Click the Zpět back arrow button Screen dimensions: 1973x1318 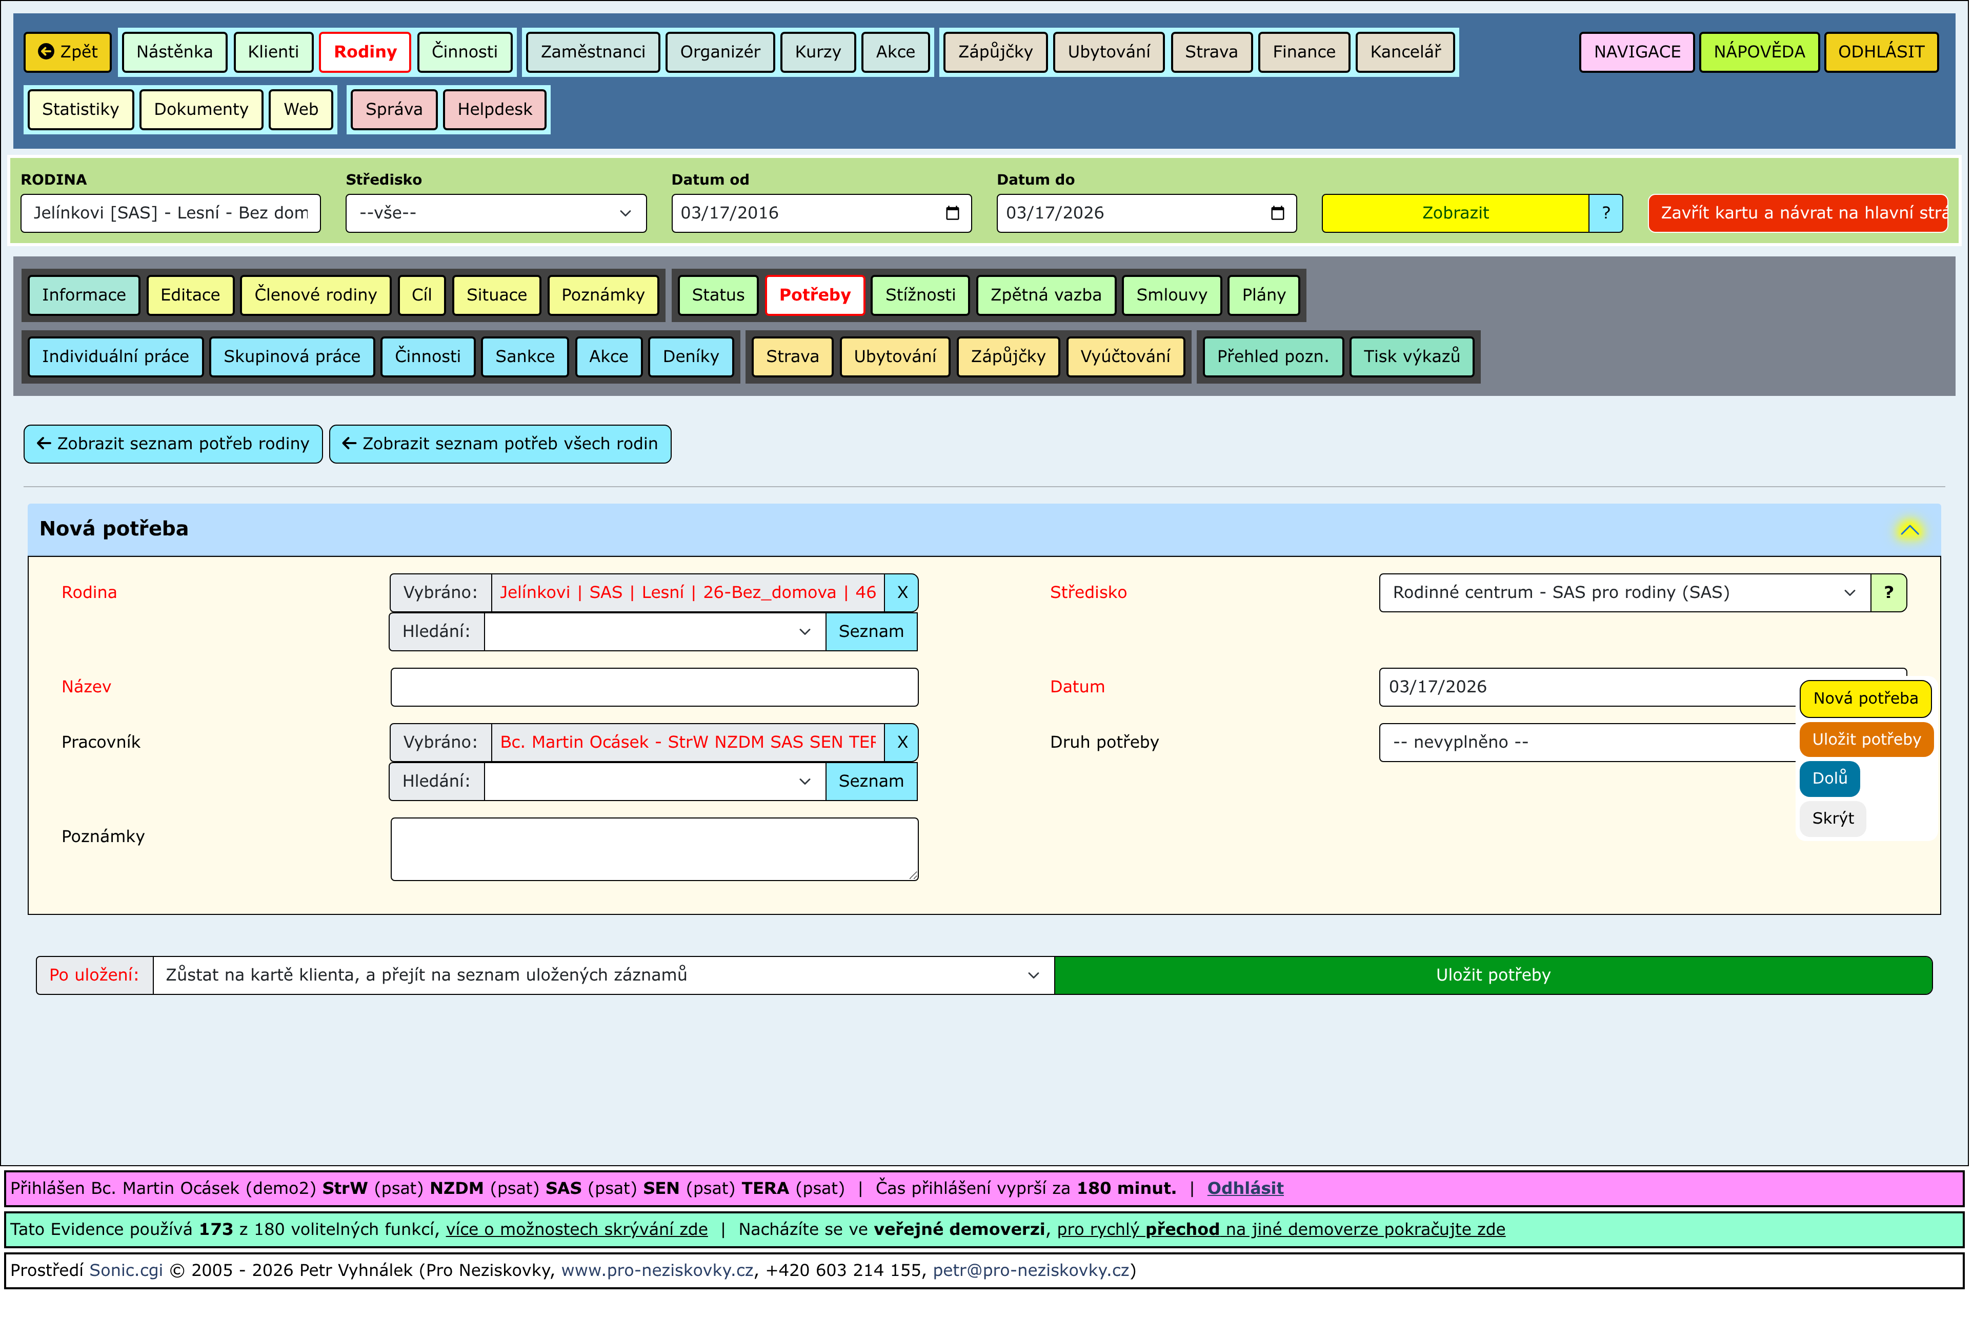(67, 52)
